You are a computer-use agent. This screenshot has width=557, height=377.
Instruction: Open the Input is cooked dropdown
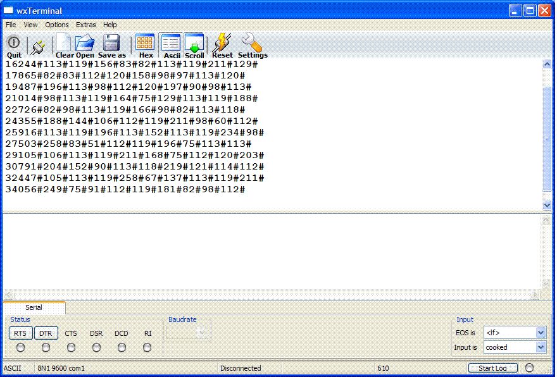(515, 347)
